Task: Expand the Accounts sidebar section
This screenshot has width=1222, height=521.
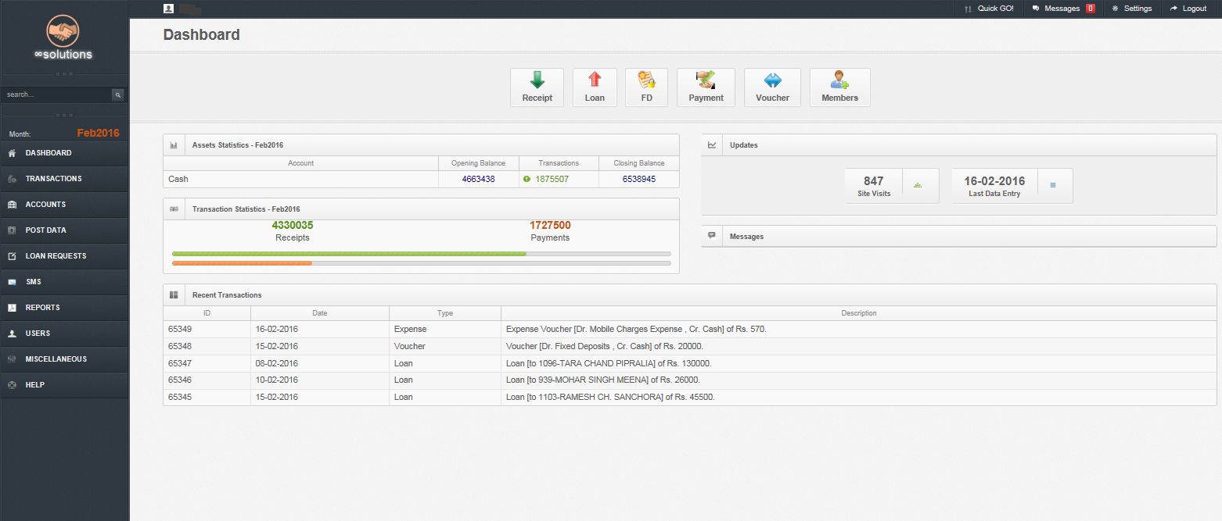Action: 45,205
